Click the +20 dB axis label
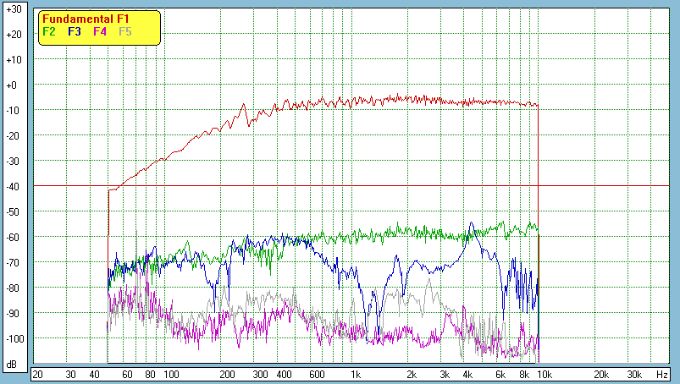This screenshot has height=384, width=680. (14, 35)
